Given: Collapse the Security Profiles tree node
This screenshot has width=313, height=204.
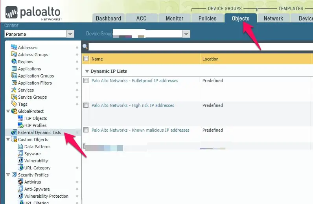Looking at the screenshot, I should coord(8,175).
